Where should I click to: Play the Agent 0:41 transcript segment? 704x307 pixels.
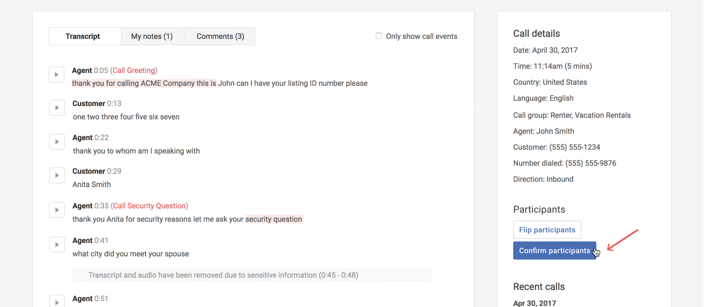[56, 245]
